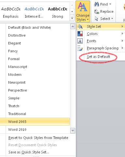Viewport: 125px width, 157px height.
Task: Expand the styles gallery More button
Action: tap(72, 18)
